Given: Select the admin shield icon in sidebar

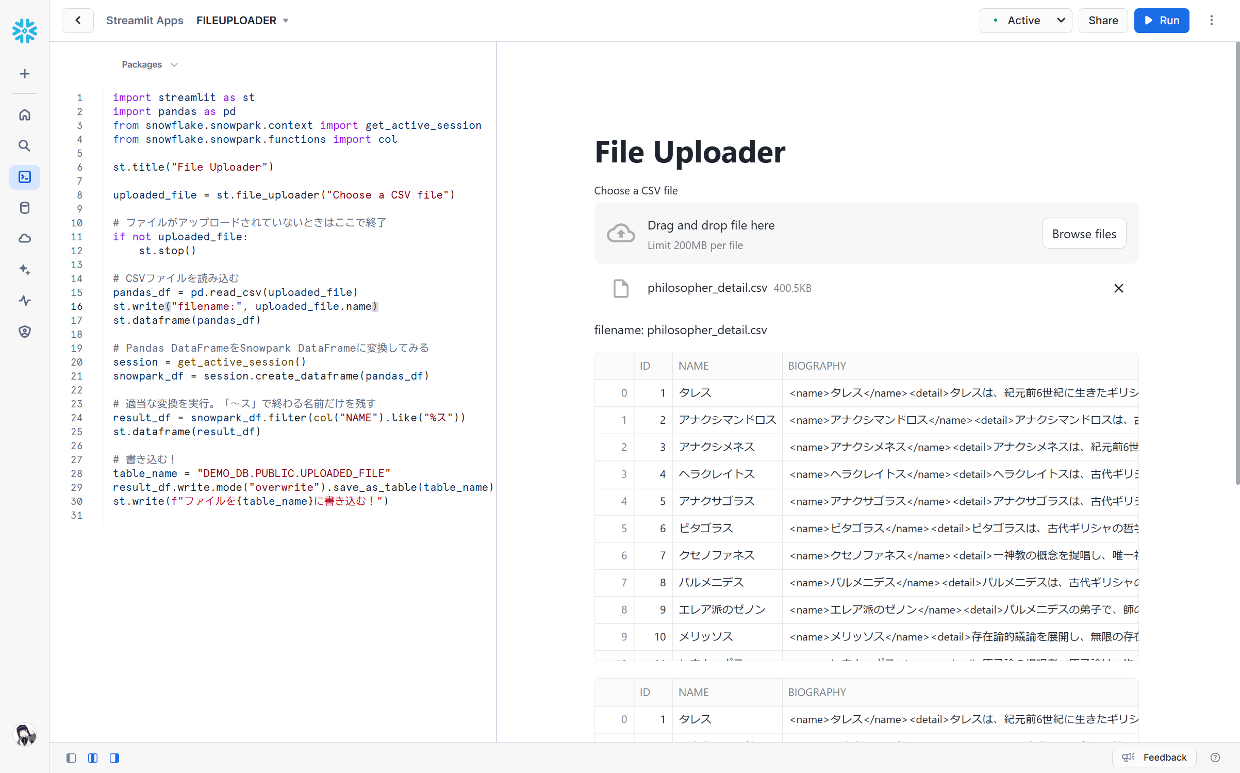Looking at the screenshot, I should click(x=24, y=332).
